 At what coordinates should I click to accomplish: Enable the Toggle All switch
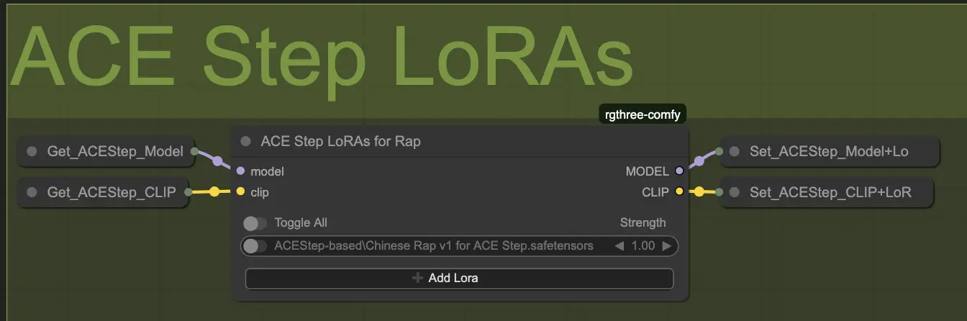255,223
